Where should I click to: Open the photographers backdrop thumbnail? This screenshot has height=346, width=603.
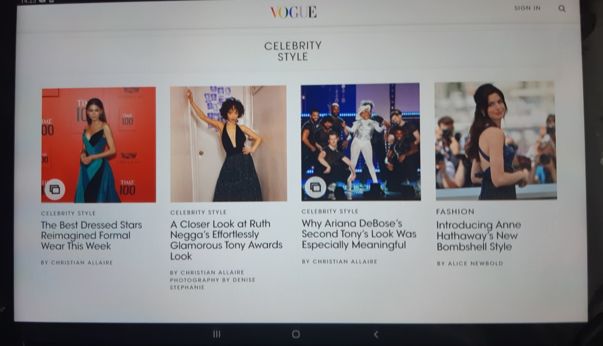click(495, 141)
